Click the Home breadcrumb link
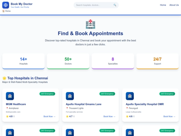181x136 pixels. (x=8, y=11)
